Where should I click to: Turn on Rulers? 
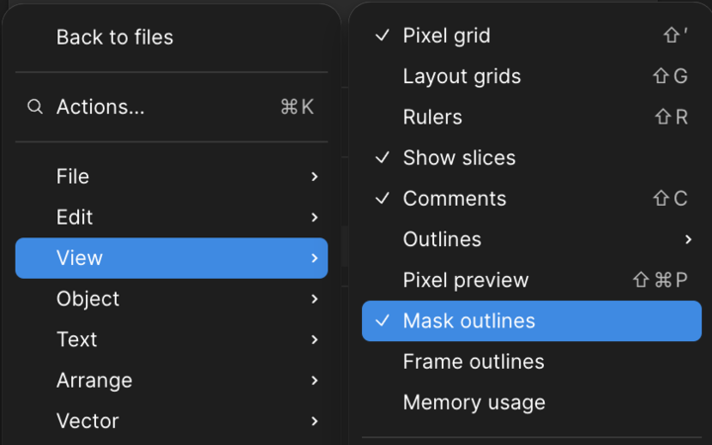(532, 117)
